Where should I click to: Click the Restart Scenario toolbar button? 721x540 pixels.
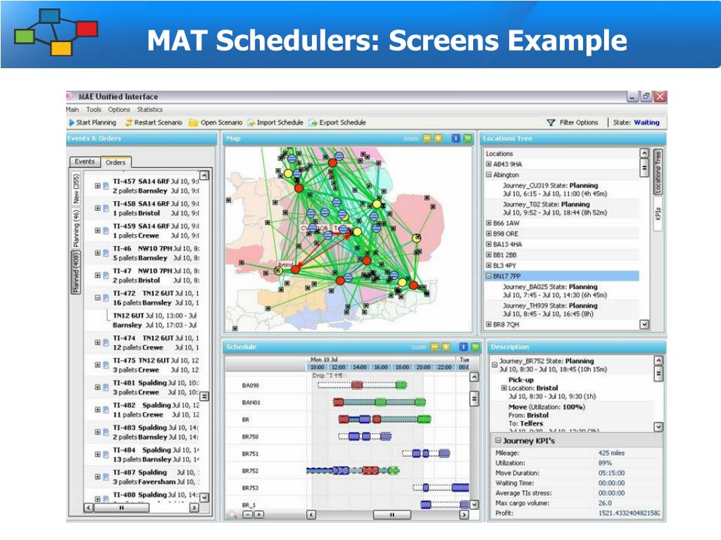point(153,122)
